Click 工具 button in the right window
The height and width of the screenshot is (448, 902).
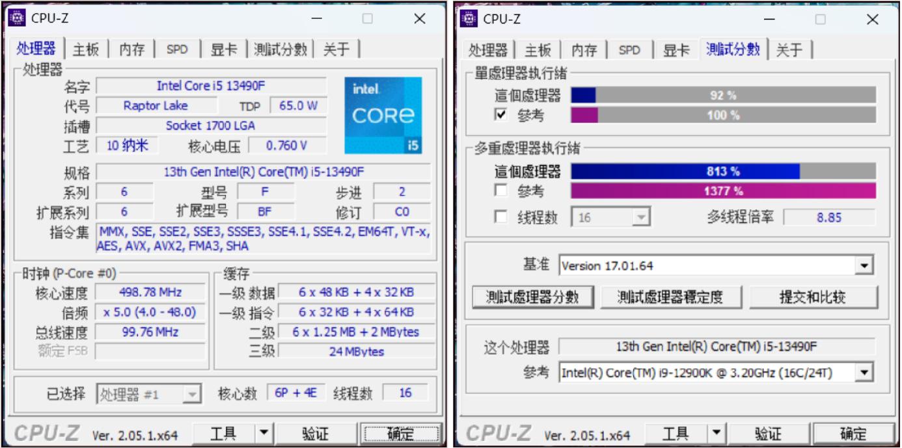[677, 433]
